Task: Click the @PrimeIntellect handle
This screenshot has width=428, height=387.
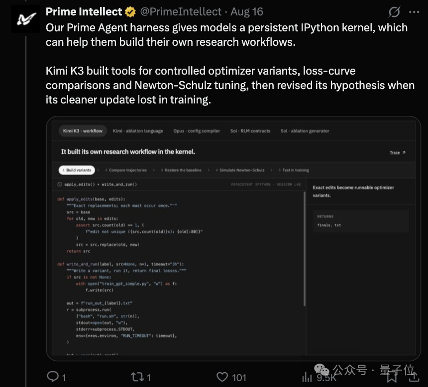Action: point(181,12)
